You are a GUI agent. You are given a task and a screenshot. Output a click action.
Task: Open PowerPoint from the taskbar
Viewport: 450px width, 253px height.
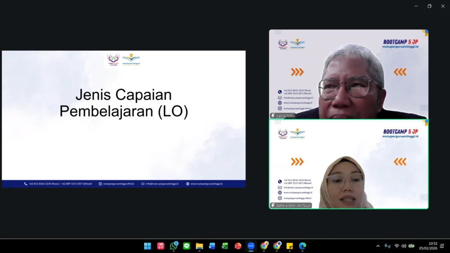click(238, 246)
